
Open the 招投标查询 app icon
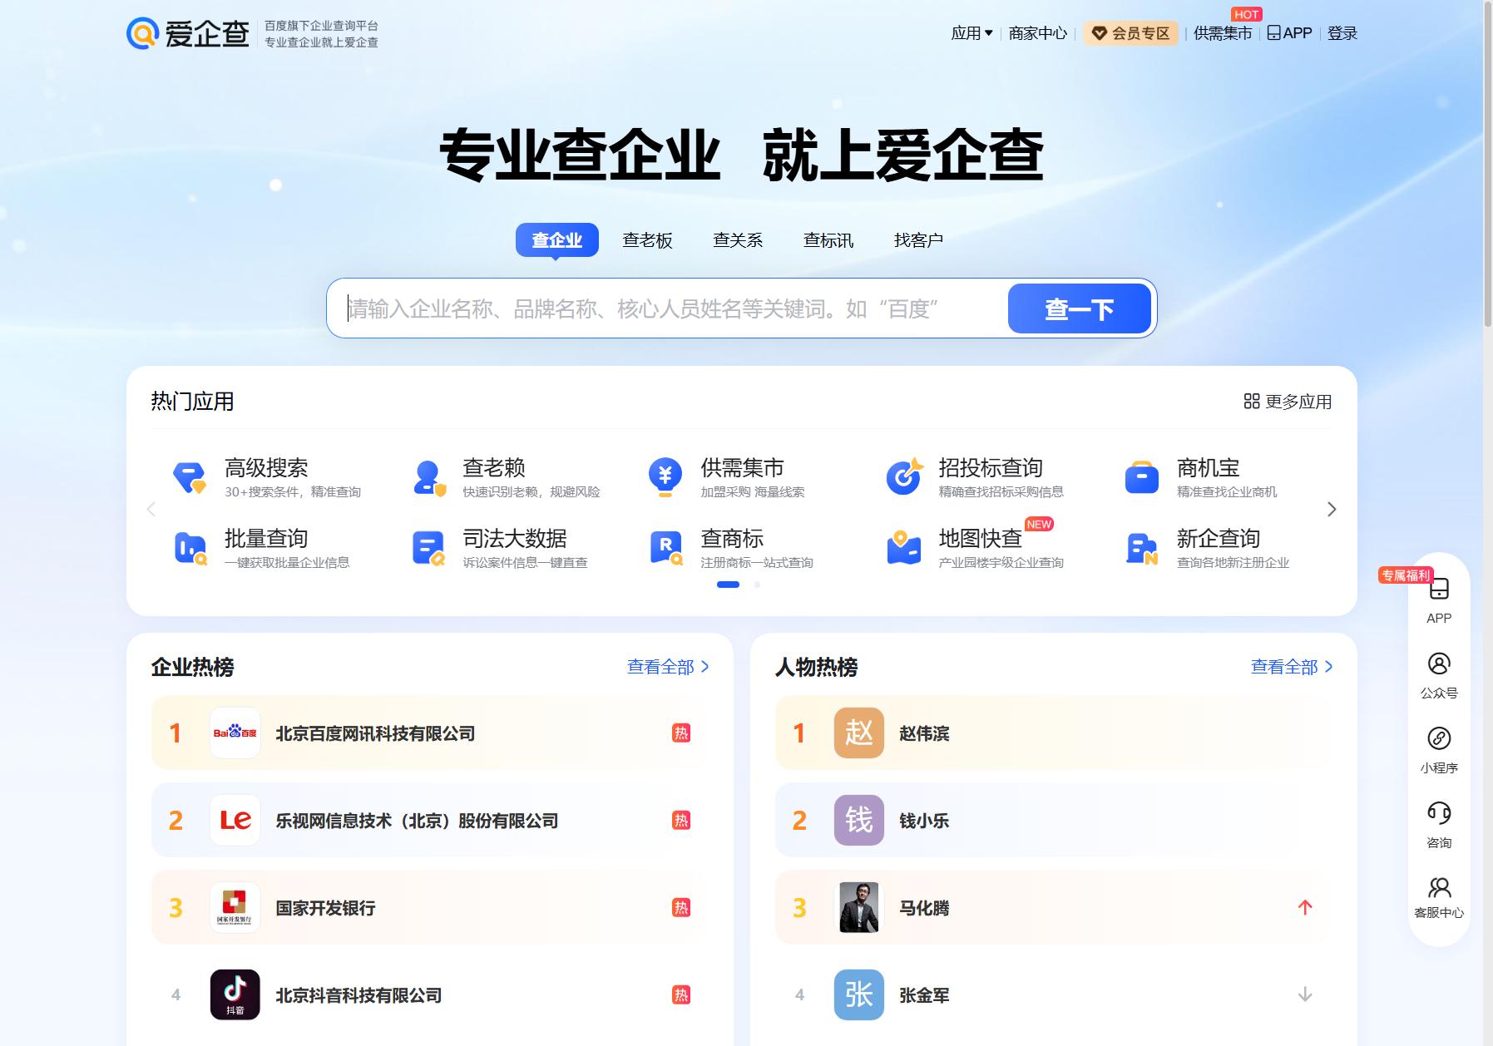coord(904,476)
